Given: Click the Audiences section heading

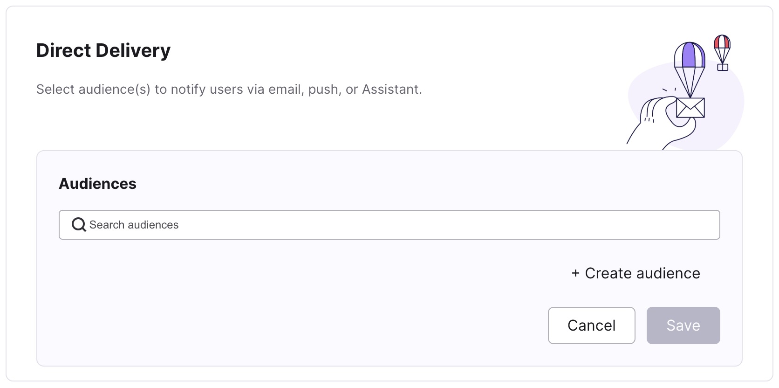Looking at the screenshot, I should 97,184.
